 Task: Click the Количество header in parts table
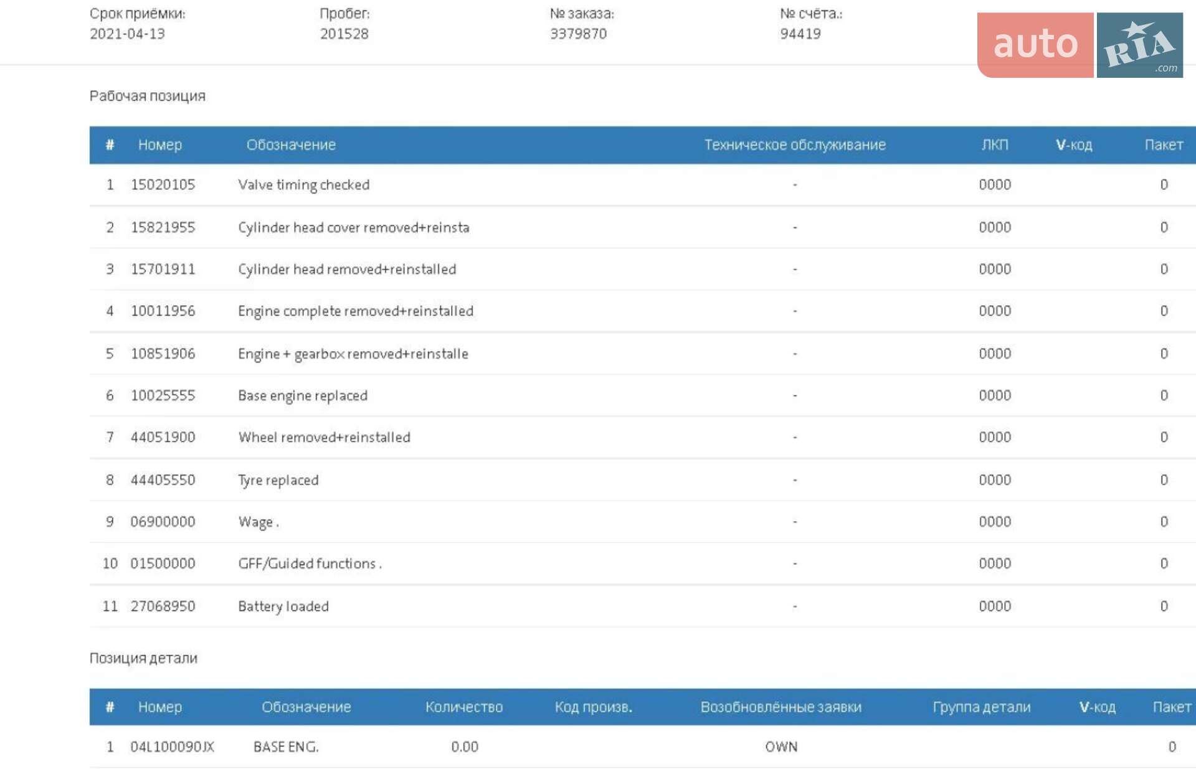(x=464, y=707)
